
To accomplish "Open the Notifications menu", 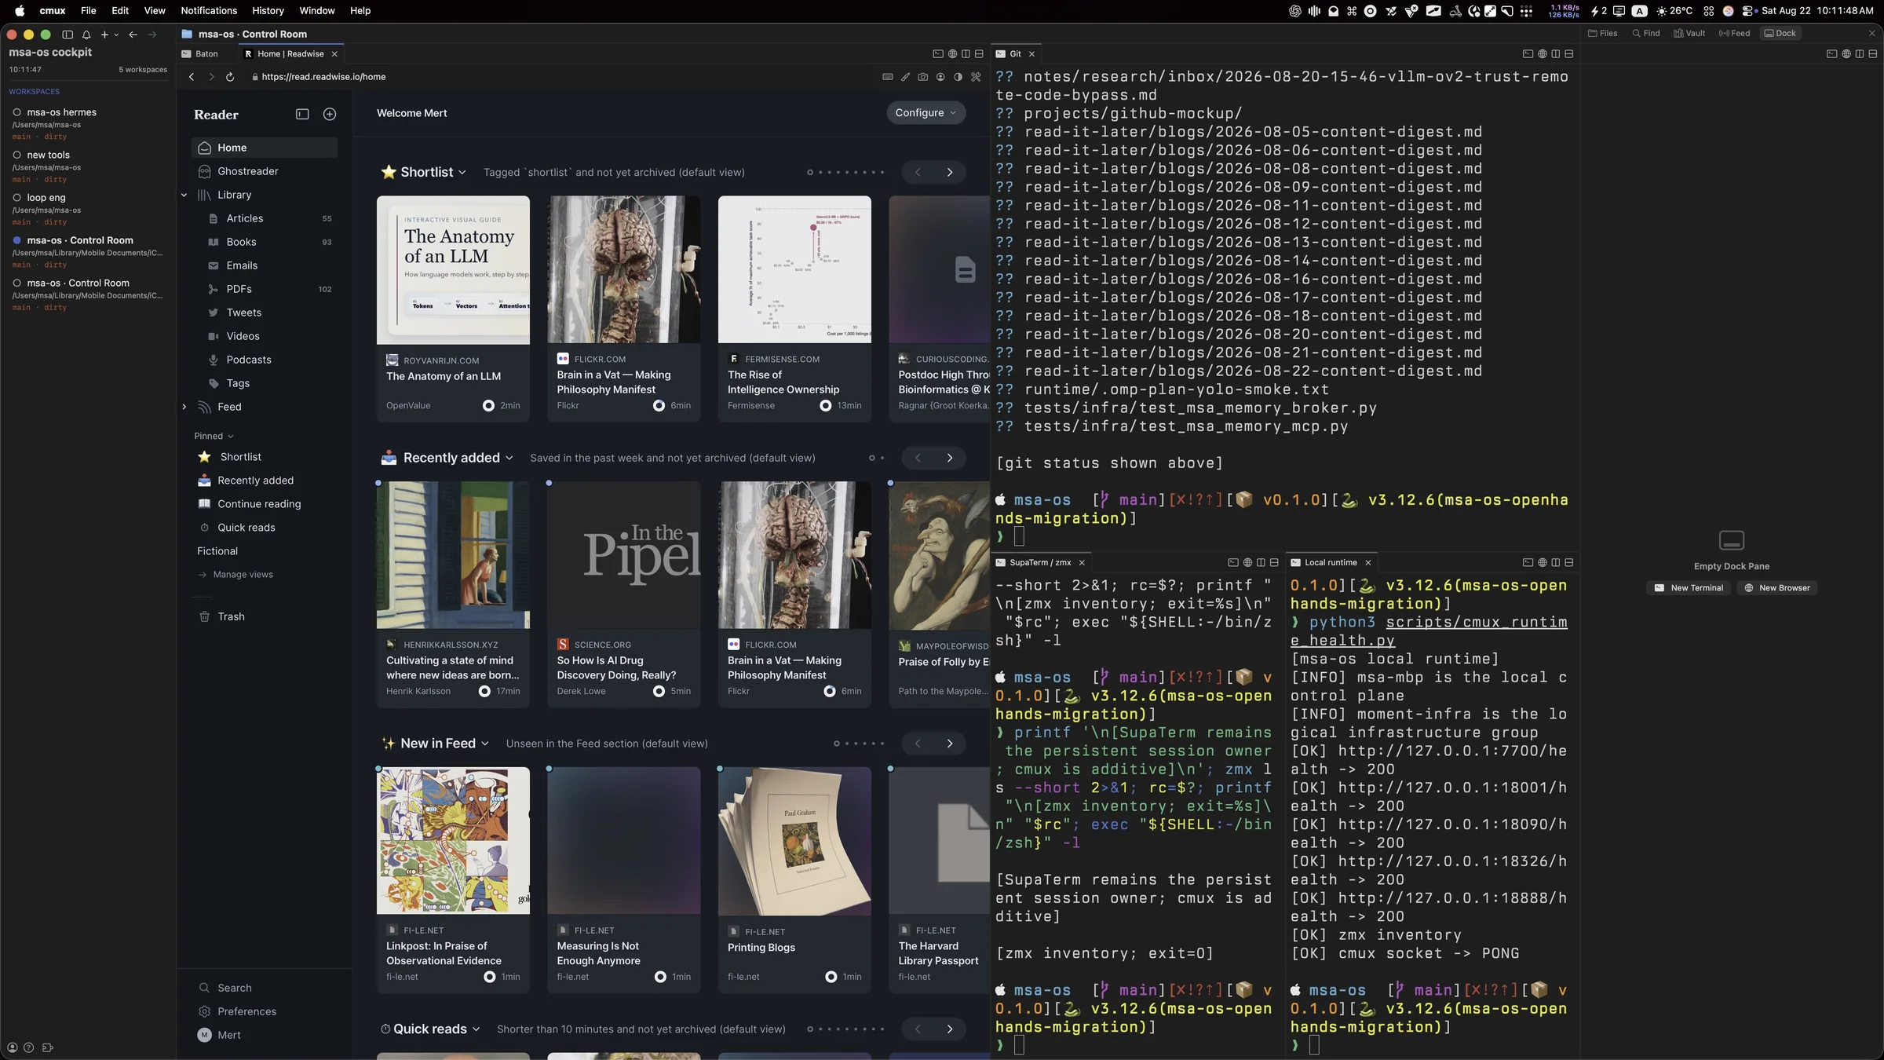I will pos(209,11).
